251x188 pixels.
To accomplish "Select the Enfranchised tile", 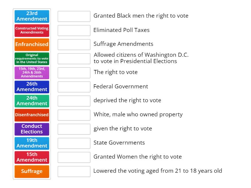I will pyautogui.click(x=32, y=44).
